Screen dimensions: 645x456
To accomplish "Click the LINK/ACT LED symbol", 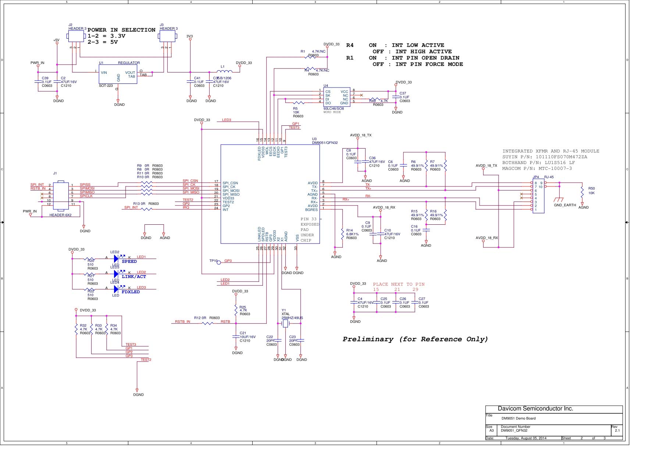I will 116,274.
